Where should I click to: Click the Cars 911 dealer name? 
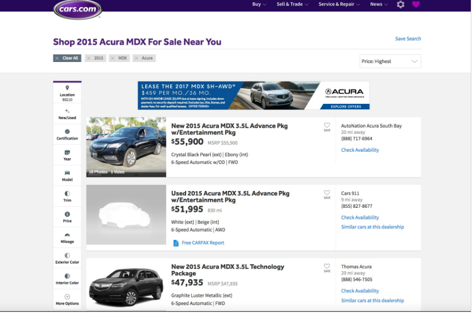coord(350,193)
